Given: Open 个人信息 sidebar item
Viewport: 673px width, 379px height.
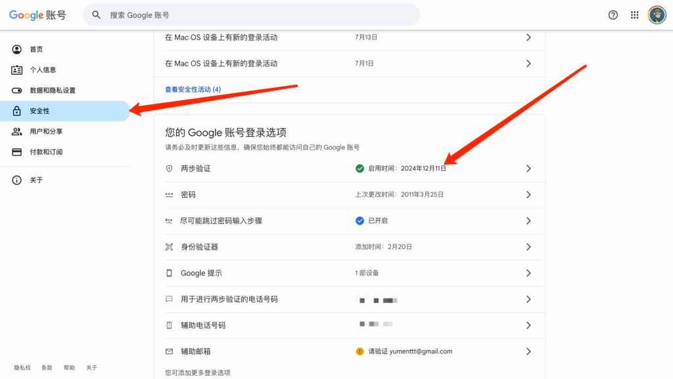Looking at the screenshot, I should click(65, 70).
